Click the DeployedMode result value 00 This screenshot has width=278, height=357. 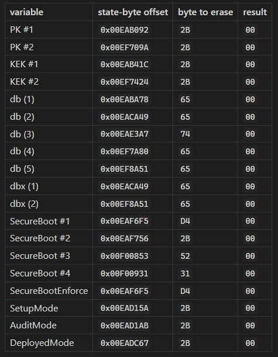coord(250,343)
